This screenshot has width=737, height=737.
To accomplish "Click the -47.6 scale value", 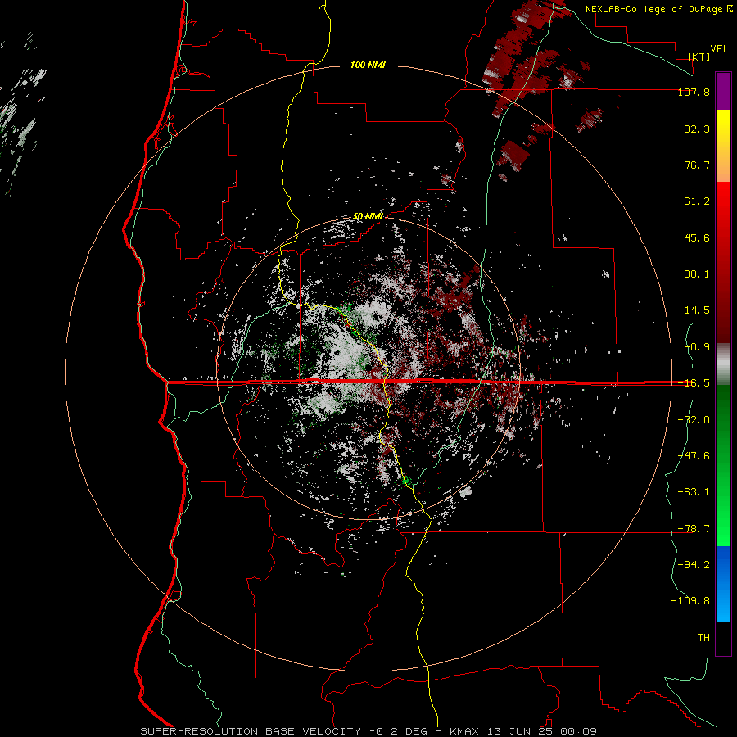I will click(x=694, y=456).
